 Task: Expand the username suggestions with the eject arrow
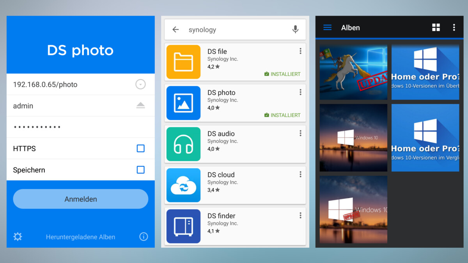pos(140,106)
